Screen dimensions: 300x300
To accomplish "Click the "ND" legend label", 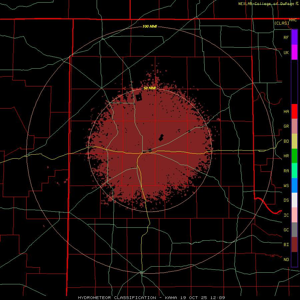I will [286, 260].
